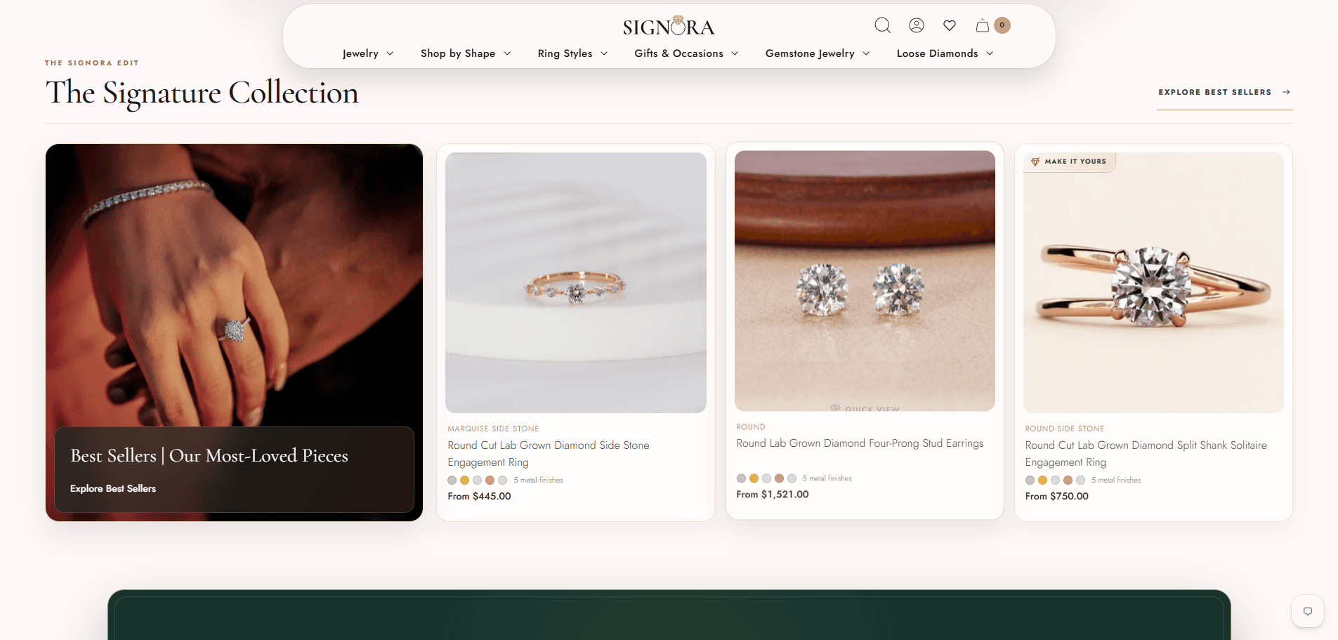This screenshot has width=1338, height=640.
Task: Expand the Shop by Shape chevron
Action: coord(507,53)
